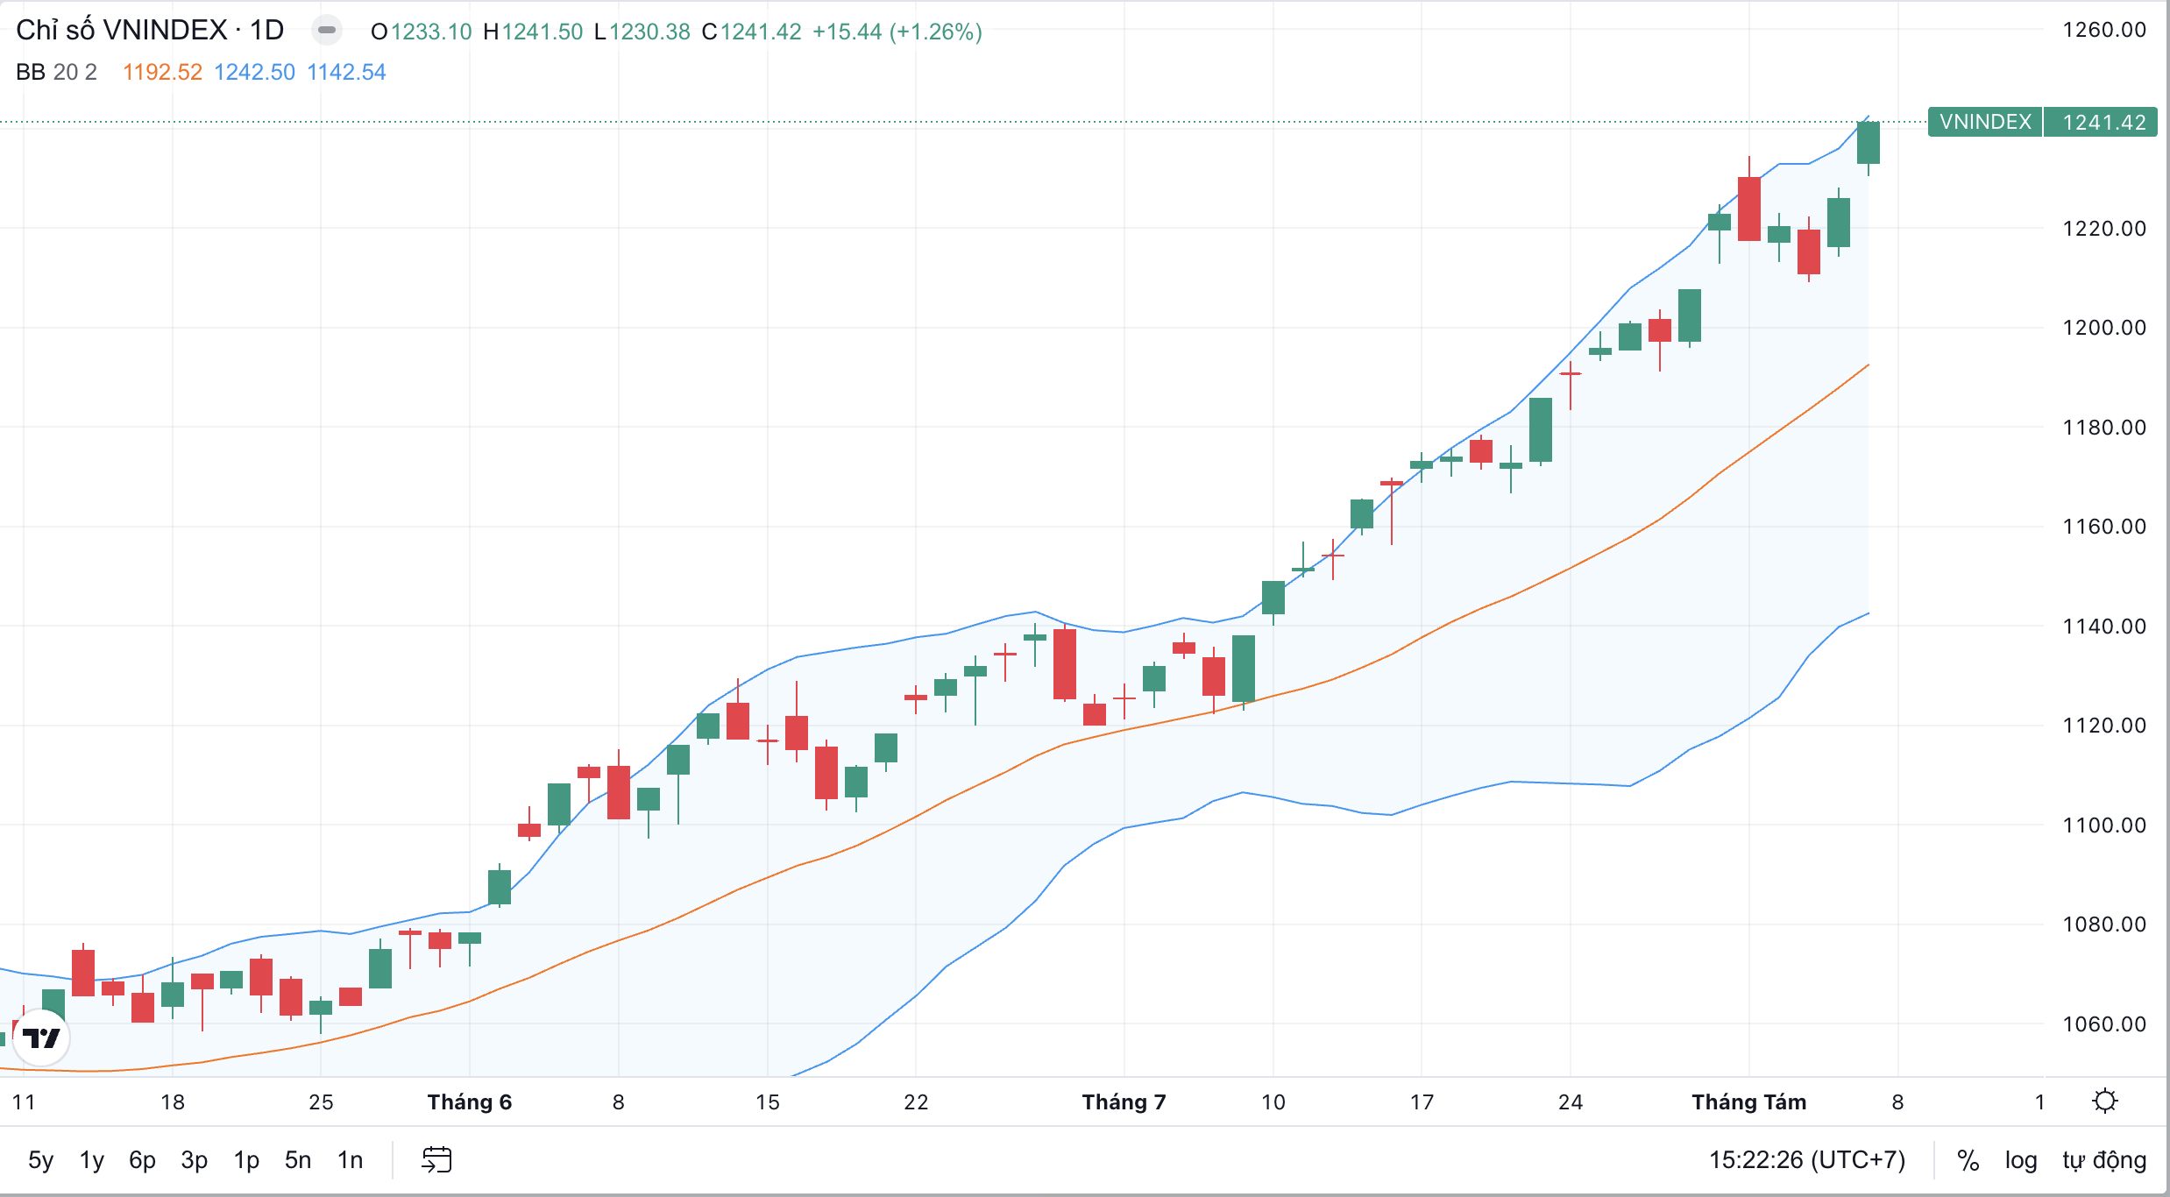The height and width of the screenshot is (1197, 2170).
Task: Click the BB upper value 1242.50
Action: pyautogui.click(x=255, y=72)
